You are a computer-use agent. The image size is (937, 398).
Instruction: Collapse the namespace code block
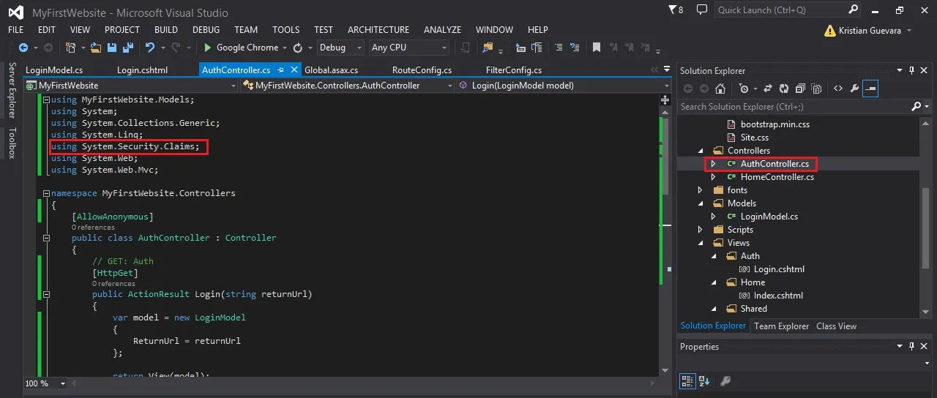point(46,194)
